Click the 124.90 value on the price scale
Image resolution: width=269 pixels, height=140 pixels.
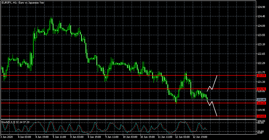(261, 7)
